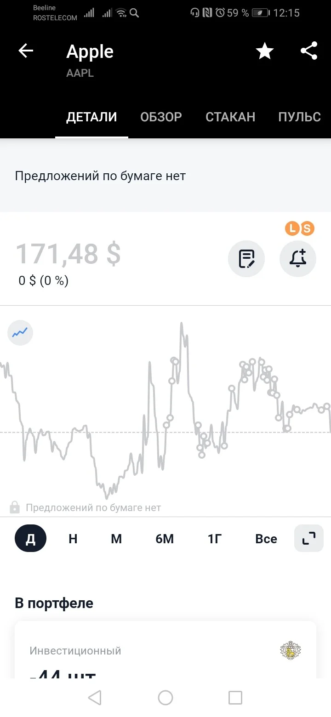Tap Android home navigation button
This screenshot has width=331, height=717.
coord(165,698)
